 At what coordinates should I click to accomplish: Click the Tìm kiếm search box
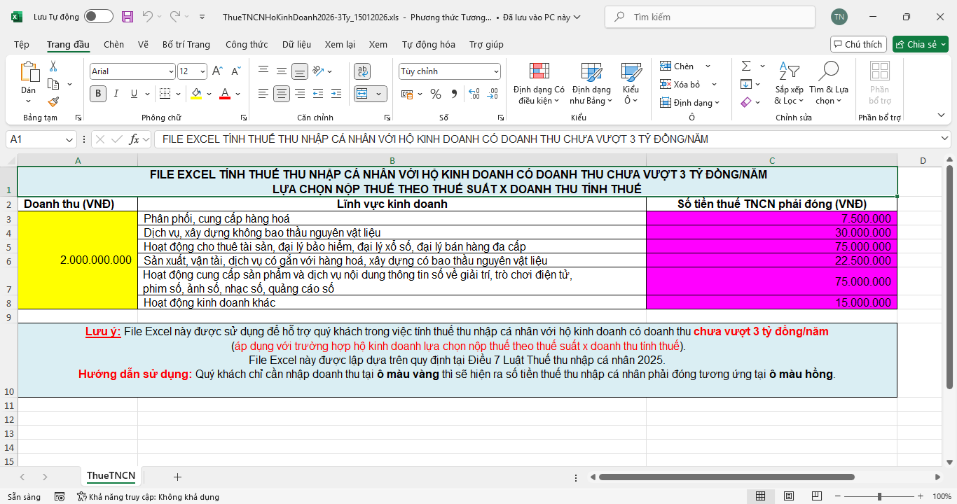710,17
